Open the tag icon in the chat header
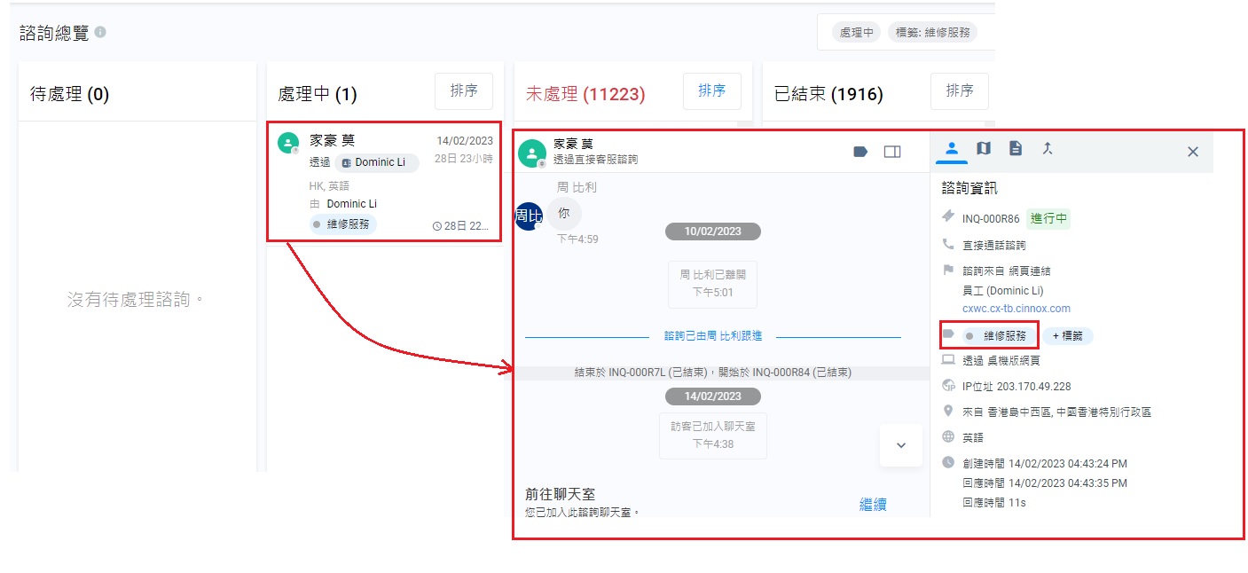Image resolution: width=1248 pixels, height=573 pixels. 859,152
